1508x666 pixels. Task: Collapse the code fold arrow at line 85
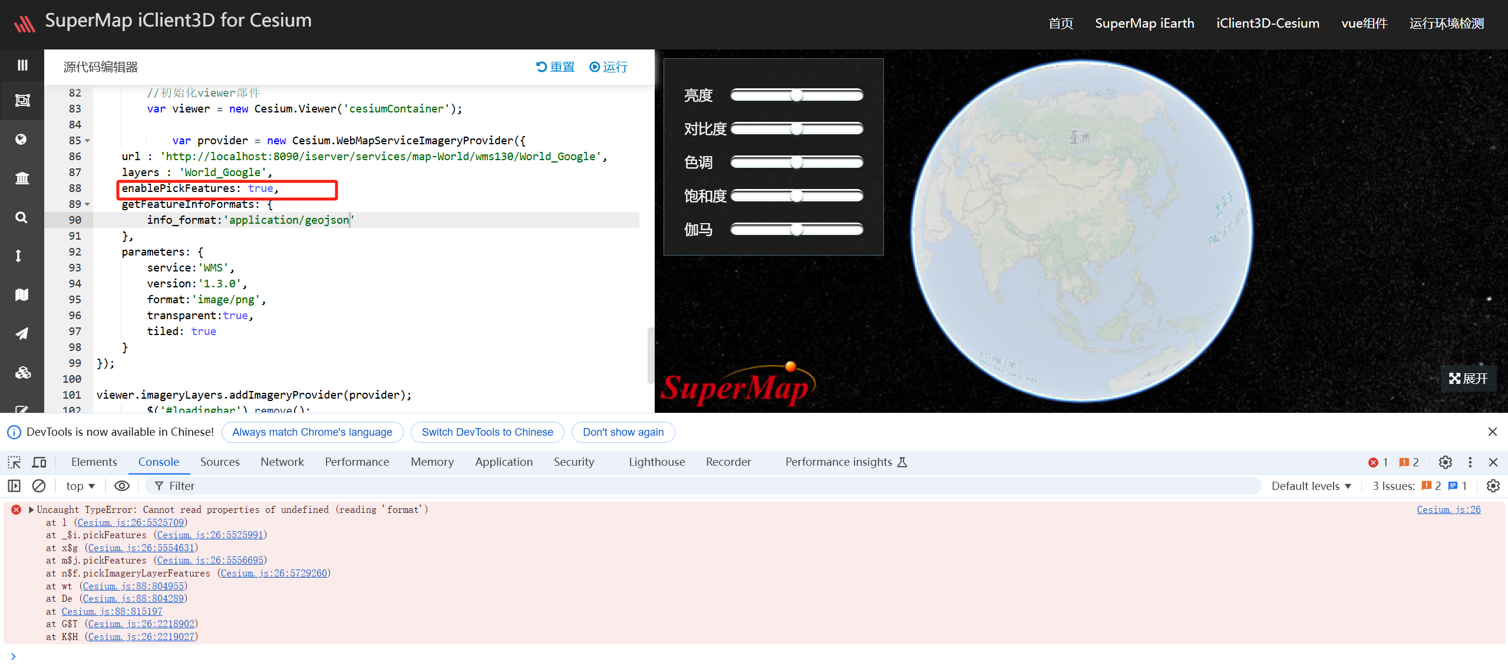88,141
